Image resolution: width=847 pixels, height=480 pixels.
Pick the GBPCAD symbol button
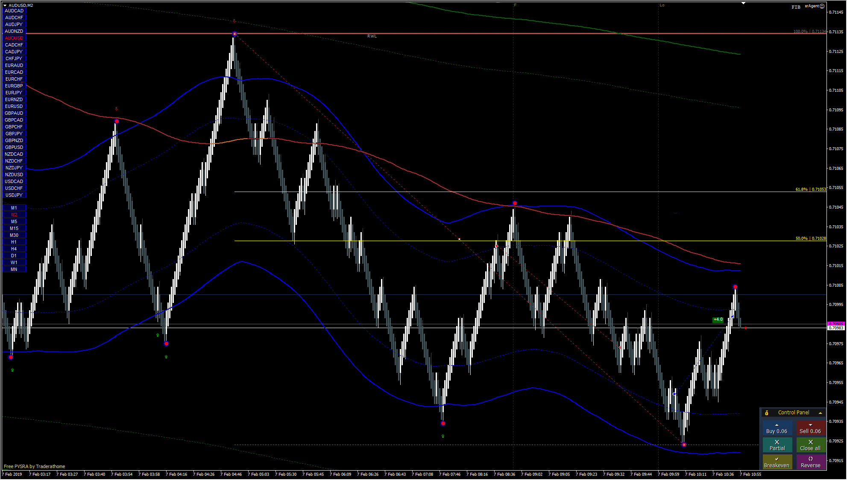click(x=14, y=120)
